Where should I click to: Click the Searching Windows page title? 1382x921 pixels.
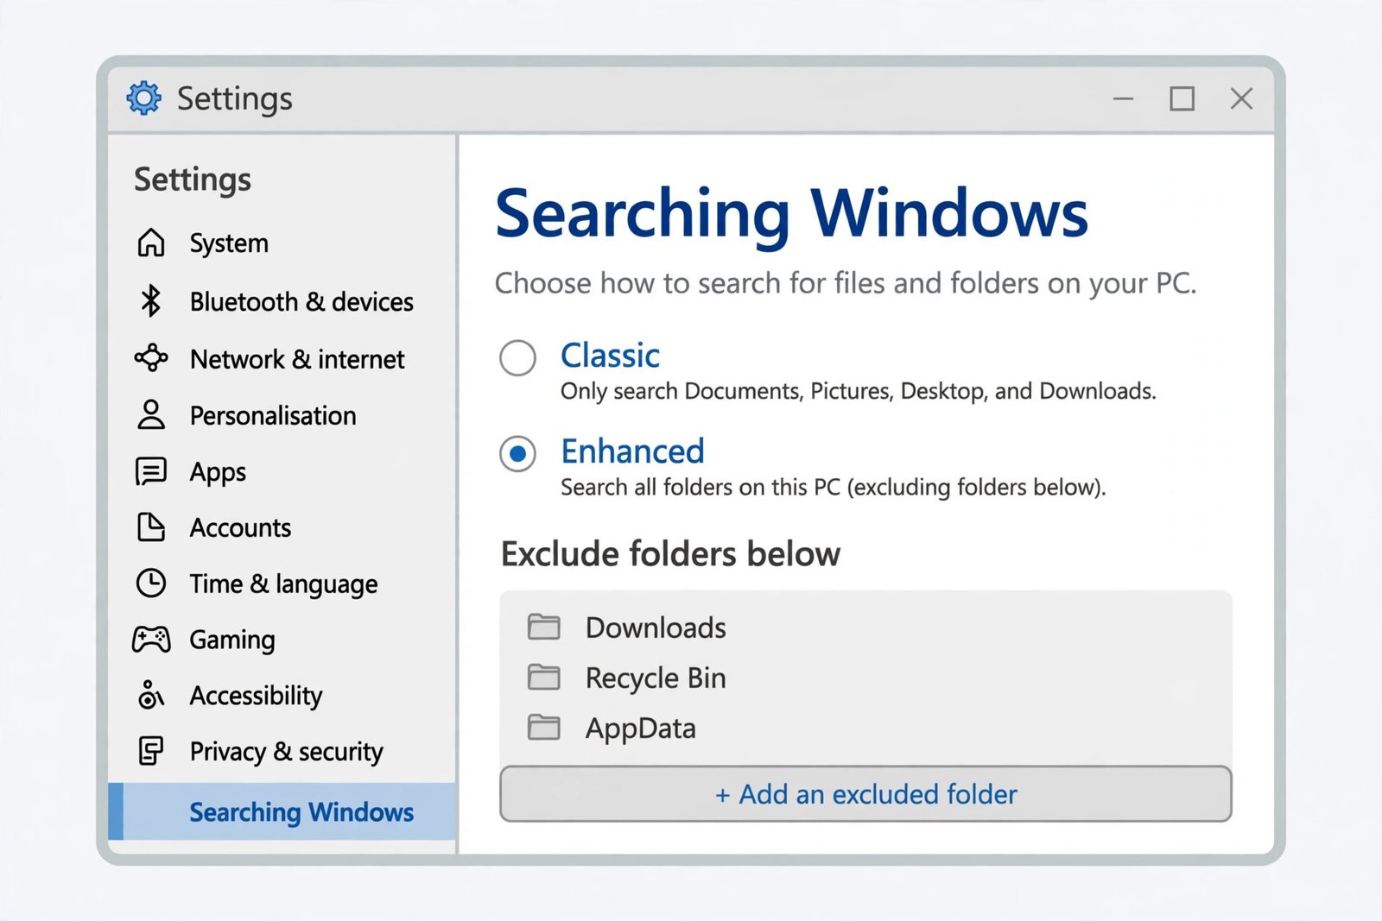pos(791,214)
